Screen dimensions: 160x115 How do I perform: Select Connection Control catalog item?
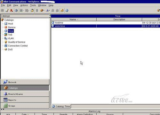point(18,46)
